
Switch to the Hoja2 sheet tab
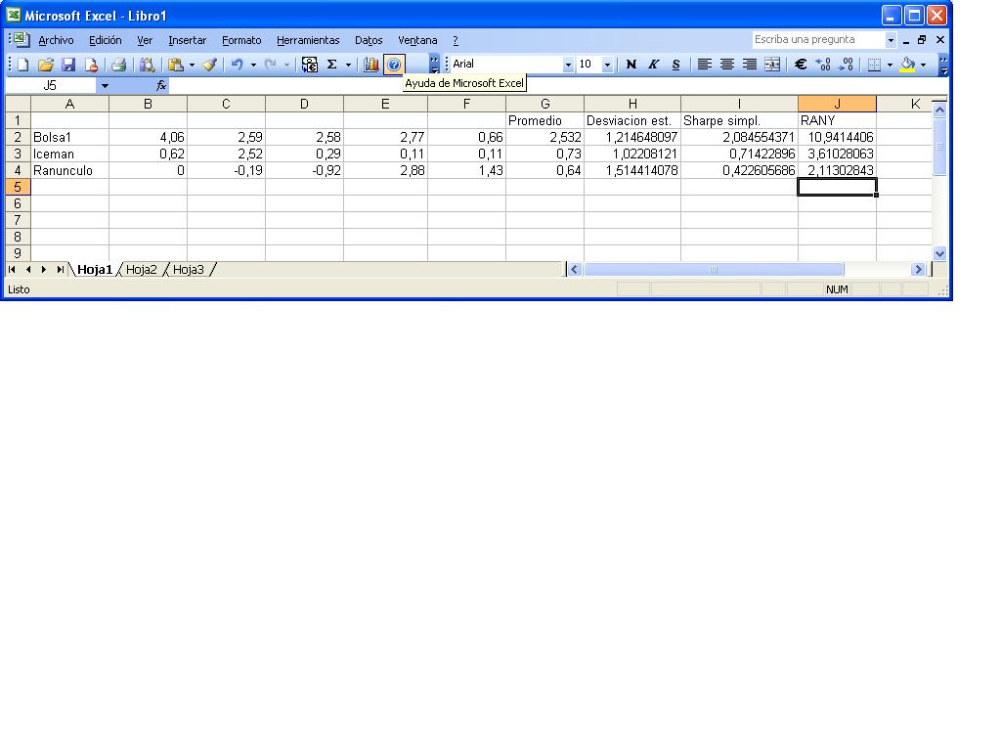[141, 270]
